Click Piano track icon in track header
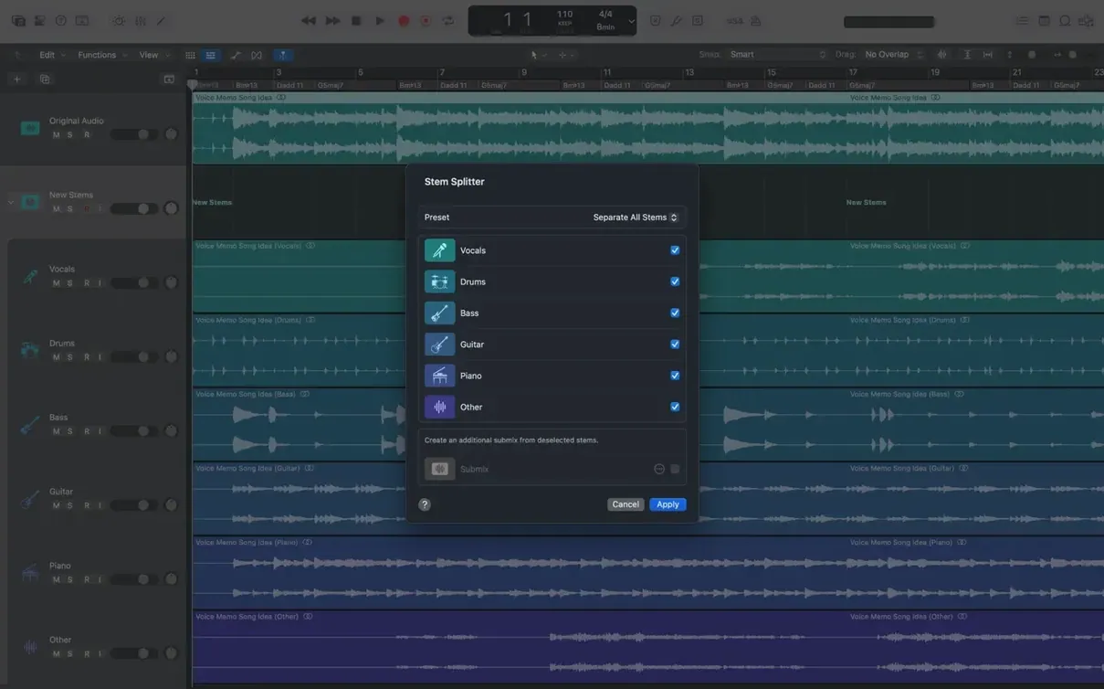Image resolution: width=1104 pixels, height=689 pixels. coord(30,573)
